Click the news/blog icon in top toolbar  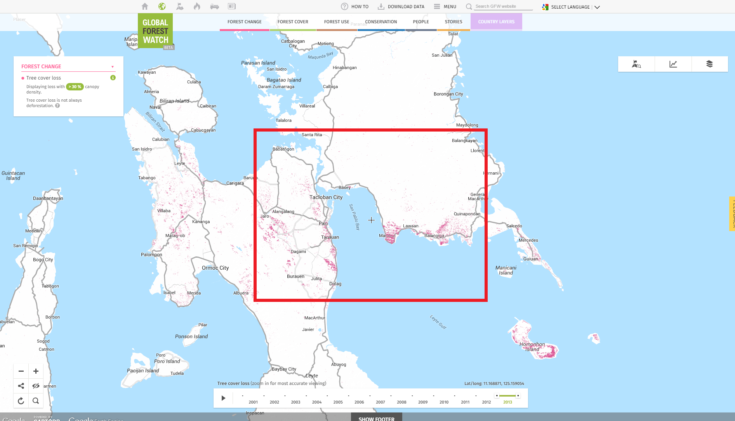pyautogui.click(x=231, y=6)
